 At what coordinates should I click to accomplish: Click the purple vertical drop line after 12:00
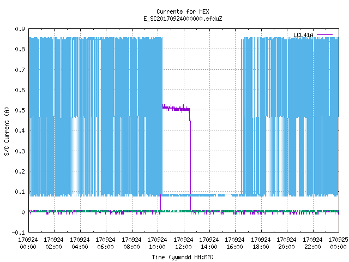pyautogui.click(x=190, y=165)
